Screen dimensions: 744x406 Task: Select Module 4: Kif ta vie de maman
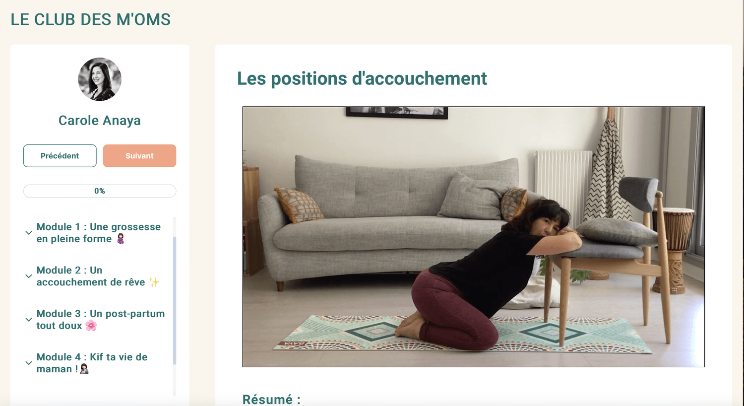click(x=92, y=363)
